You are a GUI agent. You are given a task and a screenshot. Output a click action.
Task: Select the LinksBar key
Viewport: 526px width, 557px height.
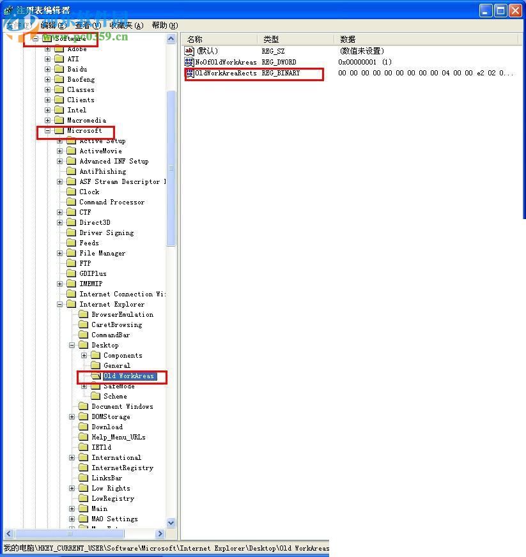tap(107, 478)
